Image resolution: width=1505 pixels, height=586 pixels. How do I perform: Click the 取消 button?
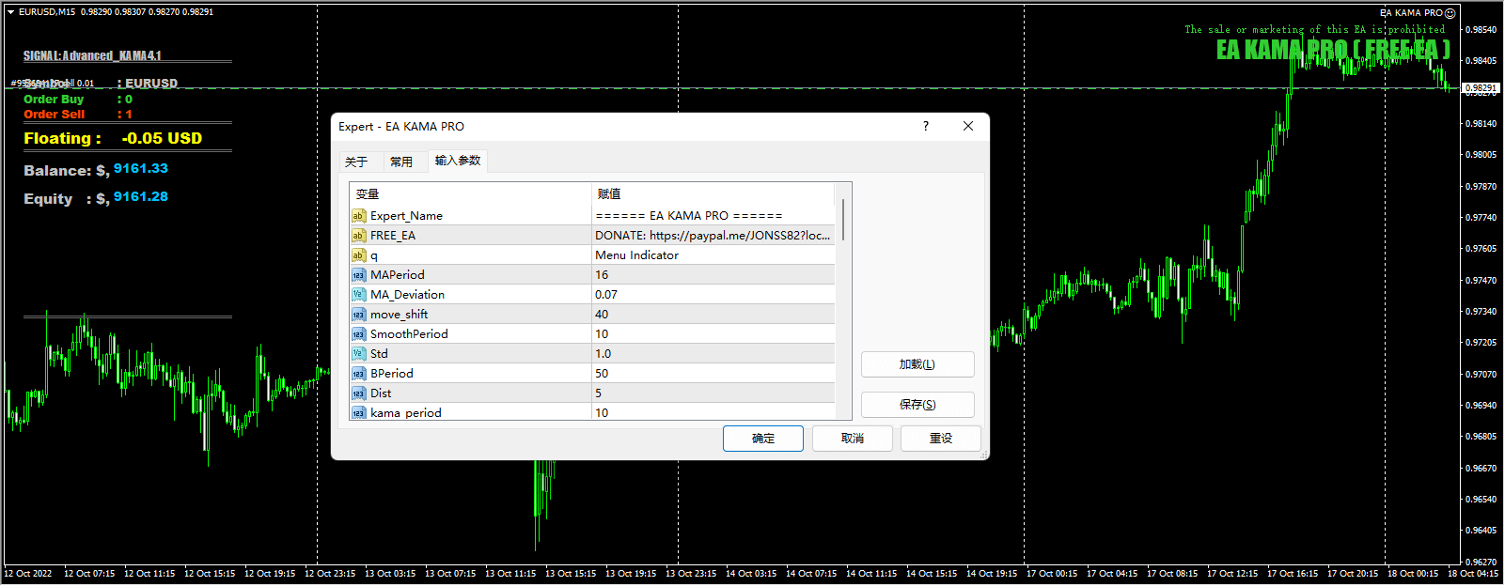click(x=852, y=439)
